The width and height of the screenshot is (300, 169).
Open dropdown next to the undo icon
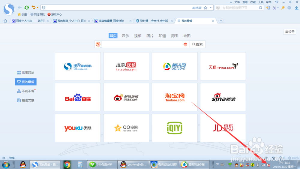(37, 8)
